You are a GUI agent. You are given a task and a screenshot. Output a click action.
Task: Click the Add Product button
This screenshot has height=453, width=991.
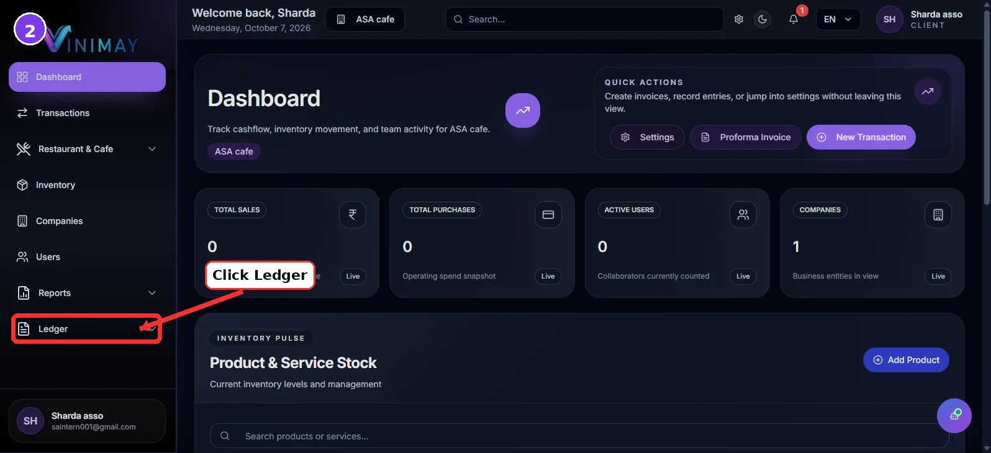(906, 360)
